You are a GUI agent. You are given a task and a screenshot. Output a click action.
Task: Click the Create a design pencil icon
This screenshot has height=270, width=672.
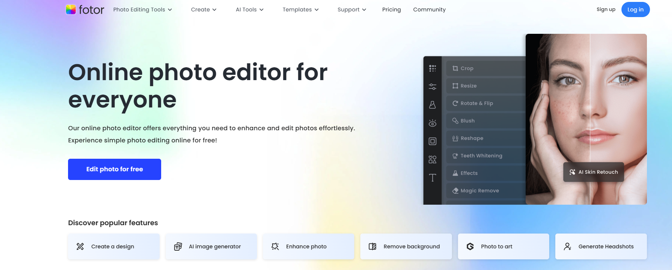(80, 246)
